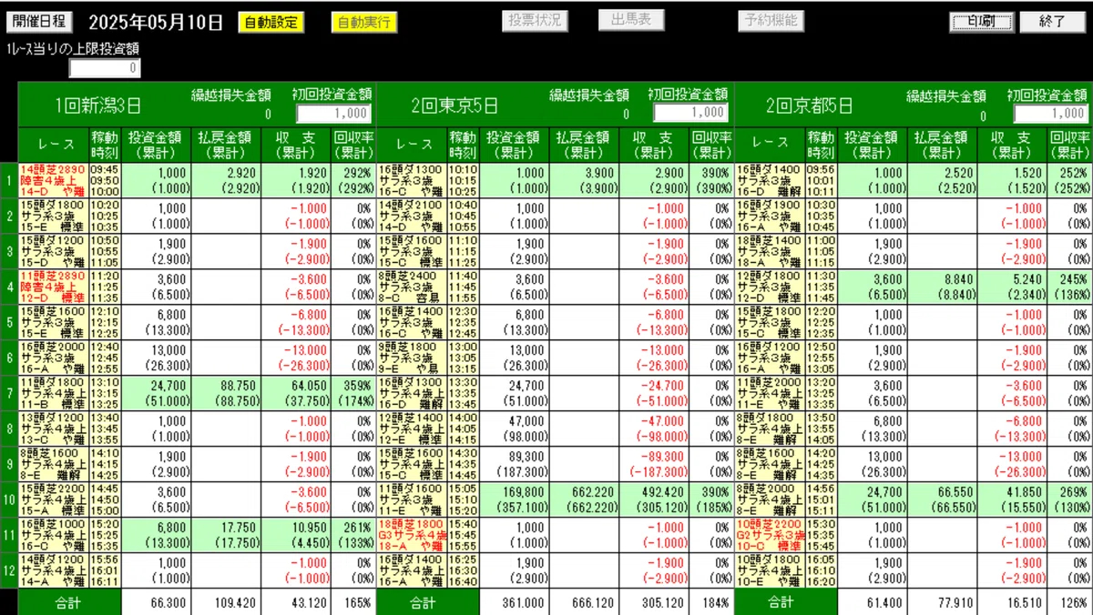The width and height of the screenshot is (1093, 615).
Task: Click Niigata total payout 109,420
Action: (235, 602)
